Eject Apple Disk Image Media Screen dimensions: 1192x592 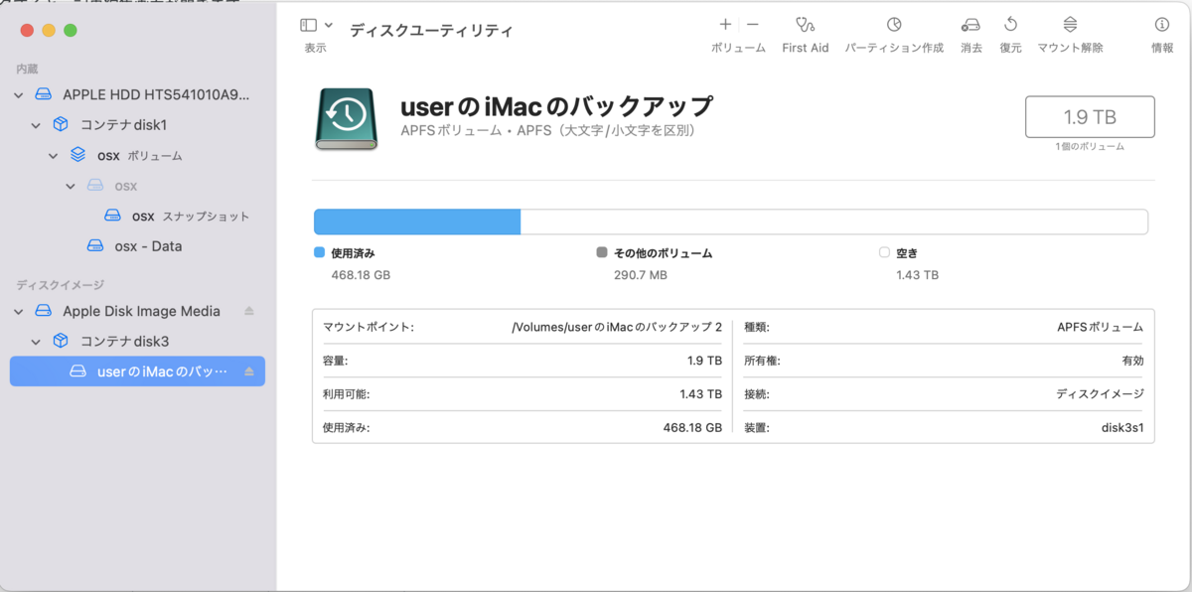[x=249, y=311]
